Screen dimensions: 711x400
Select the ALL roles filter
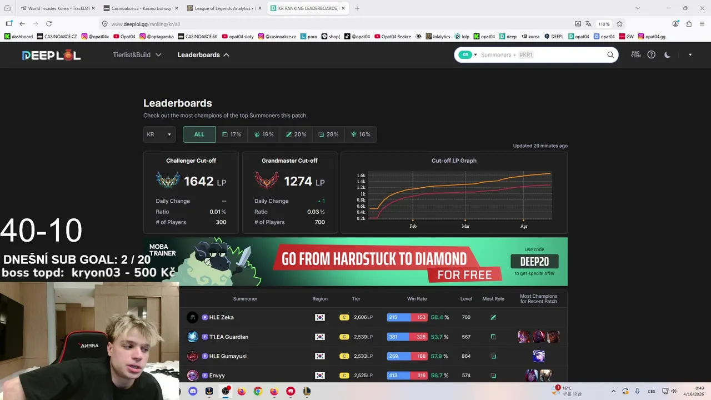199,134
